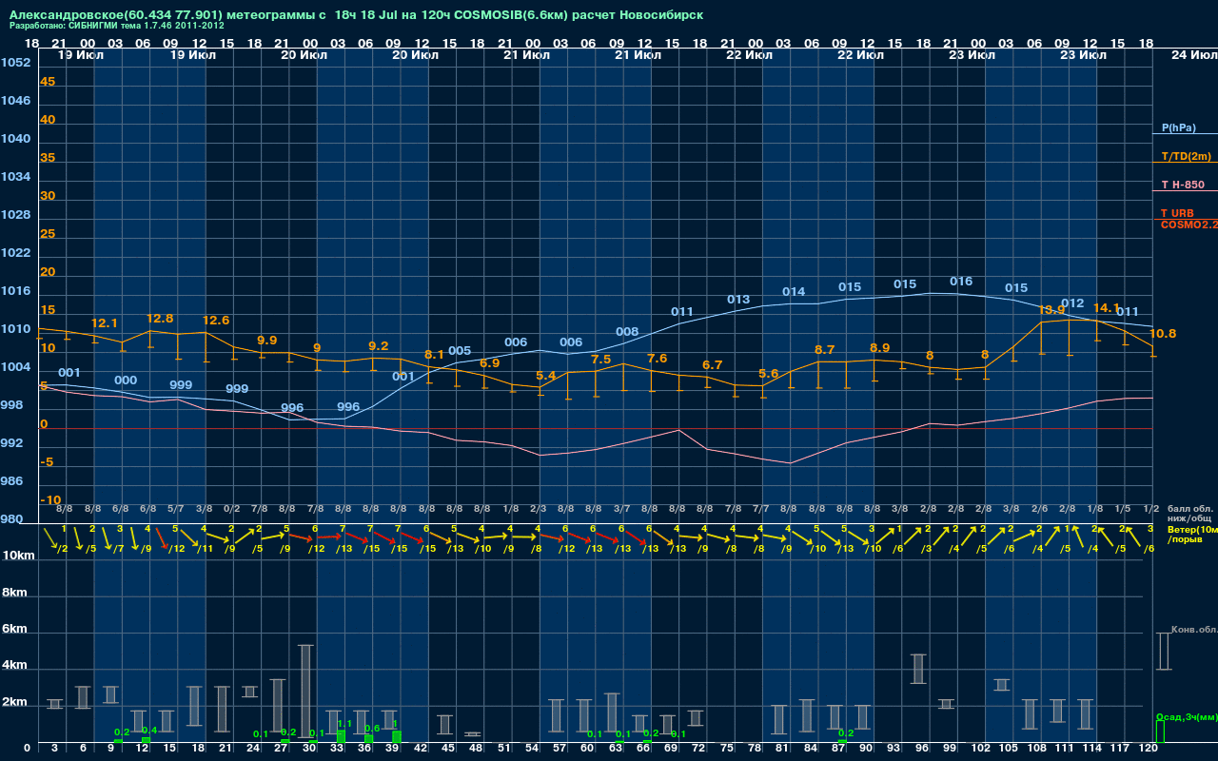Screen dimensions: 1218x761
Task: Click the 13.9 temperature value
Action: click(1051, 310)
